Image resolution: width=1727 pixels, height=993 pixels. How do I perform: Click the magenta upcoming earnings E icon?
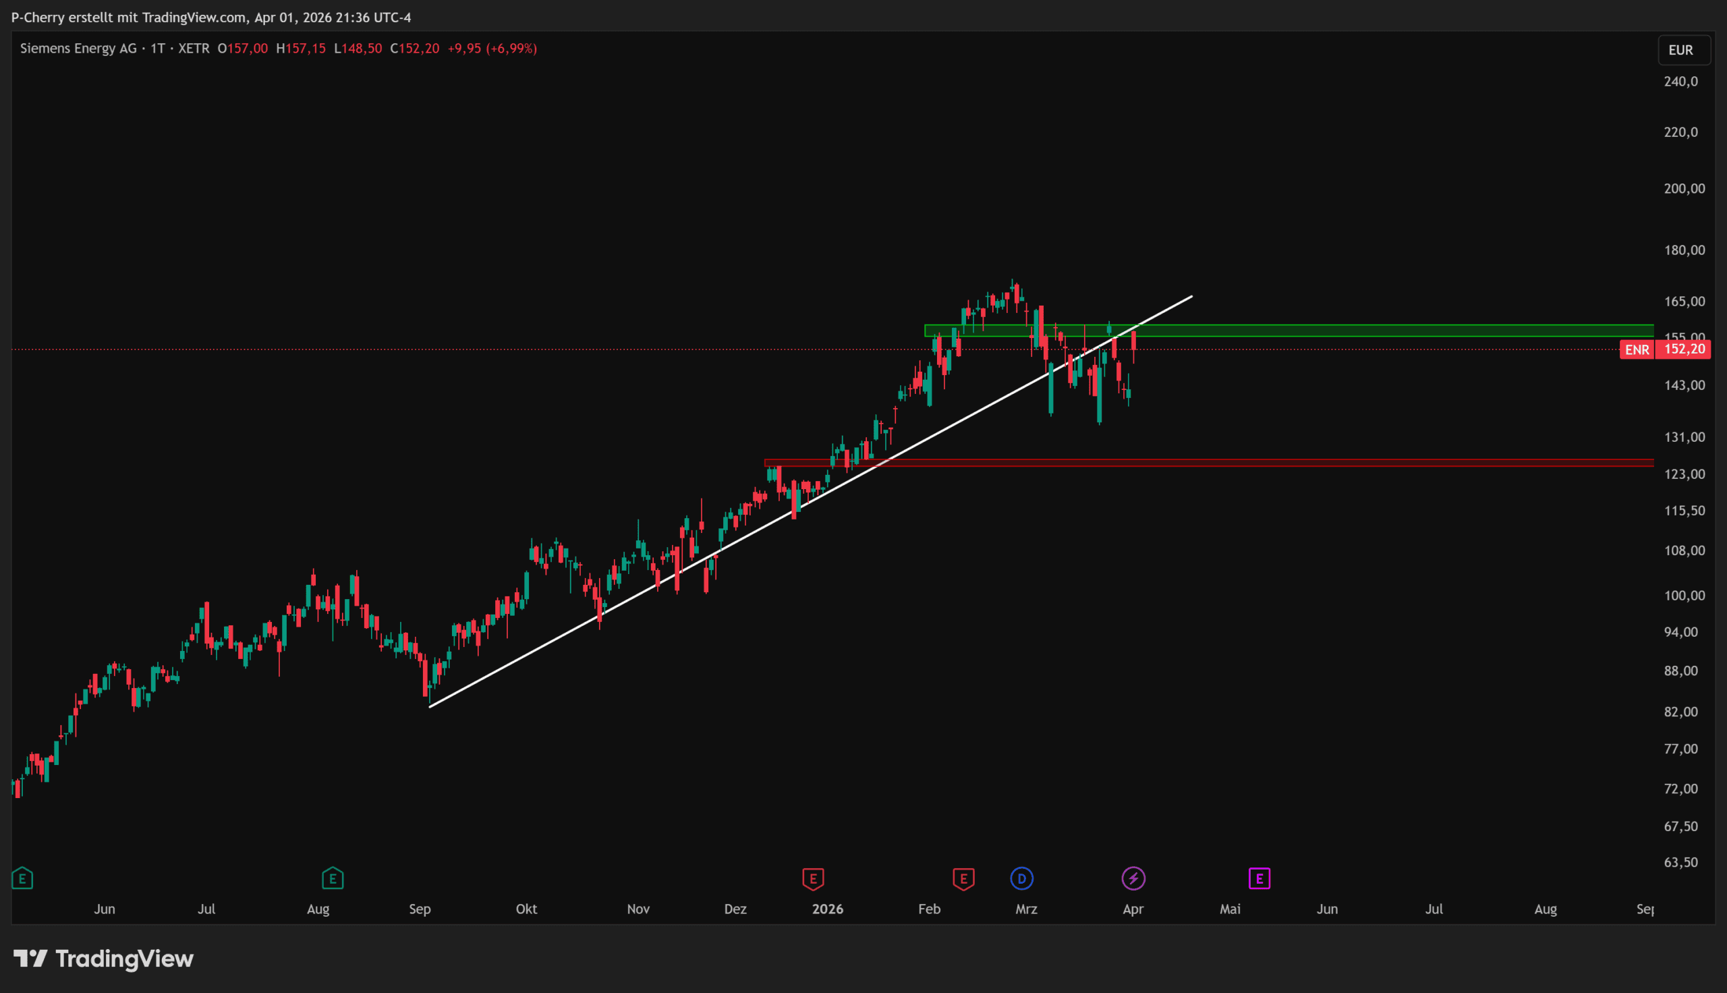click(1259, 878)
